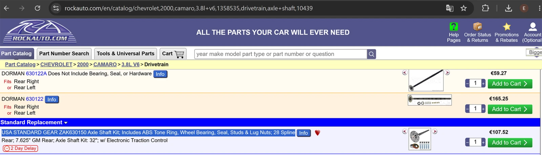This screenshot has width=542, height=155.
Task: Reload the page
Action: (x=37, y=8)
